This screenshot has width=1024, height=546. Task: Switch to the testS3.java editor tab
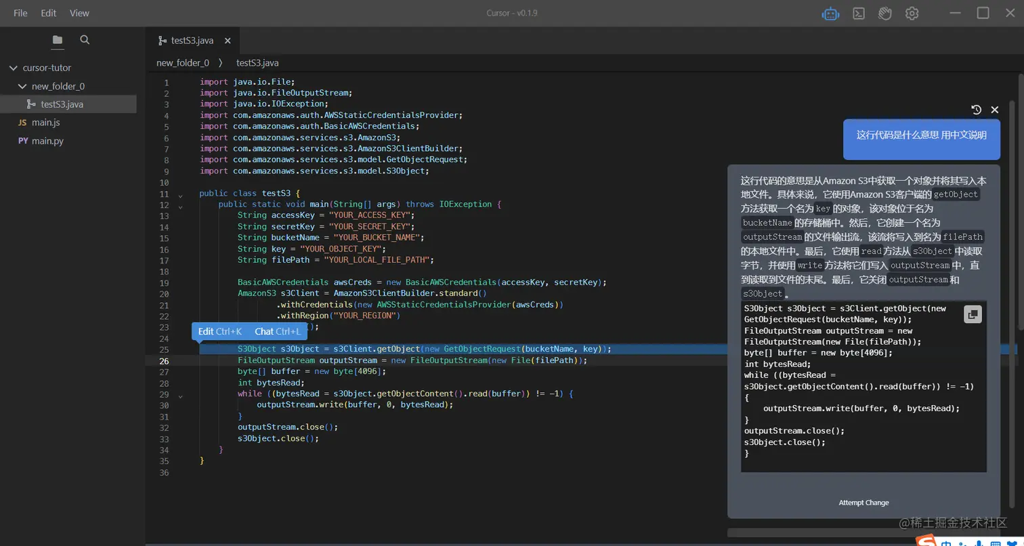click(192, 41)
